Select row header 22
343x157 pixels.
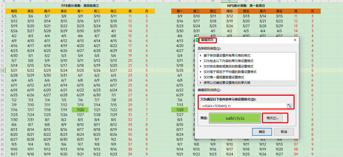pos(3,110)
